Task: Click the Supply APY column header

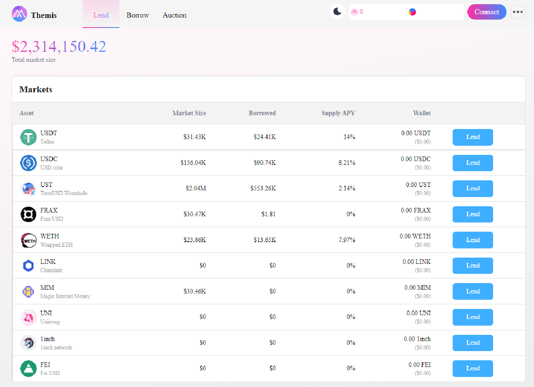Action: [338, 113]
